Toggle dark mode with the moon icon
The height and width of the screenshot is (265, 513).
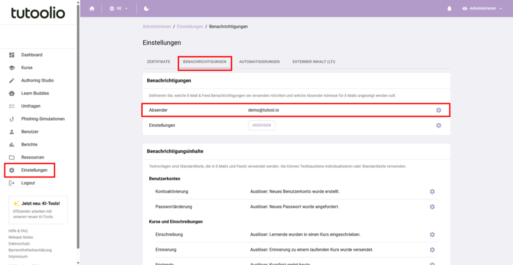point(147,8)
